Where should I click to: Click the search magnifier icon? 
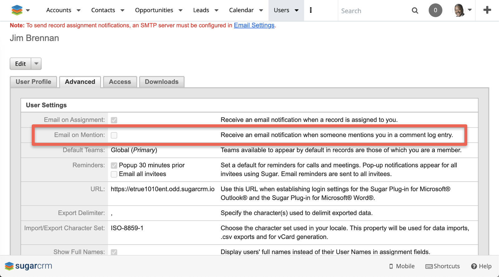point(415,11)
